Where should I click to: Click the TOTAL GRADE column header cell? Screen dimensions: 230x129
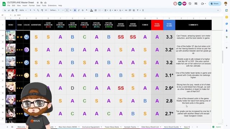(x=157, y=25)
